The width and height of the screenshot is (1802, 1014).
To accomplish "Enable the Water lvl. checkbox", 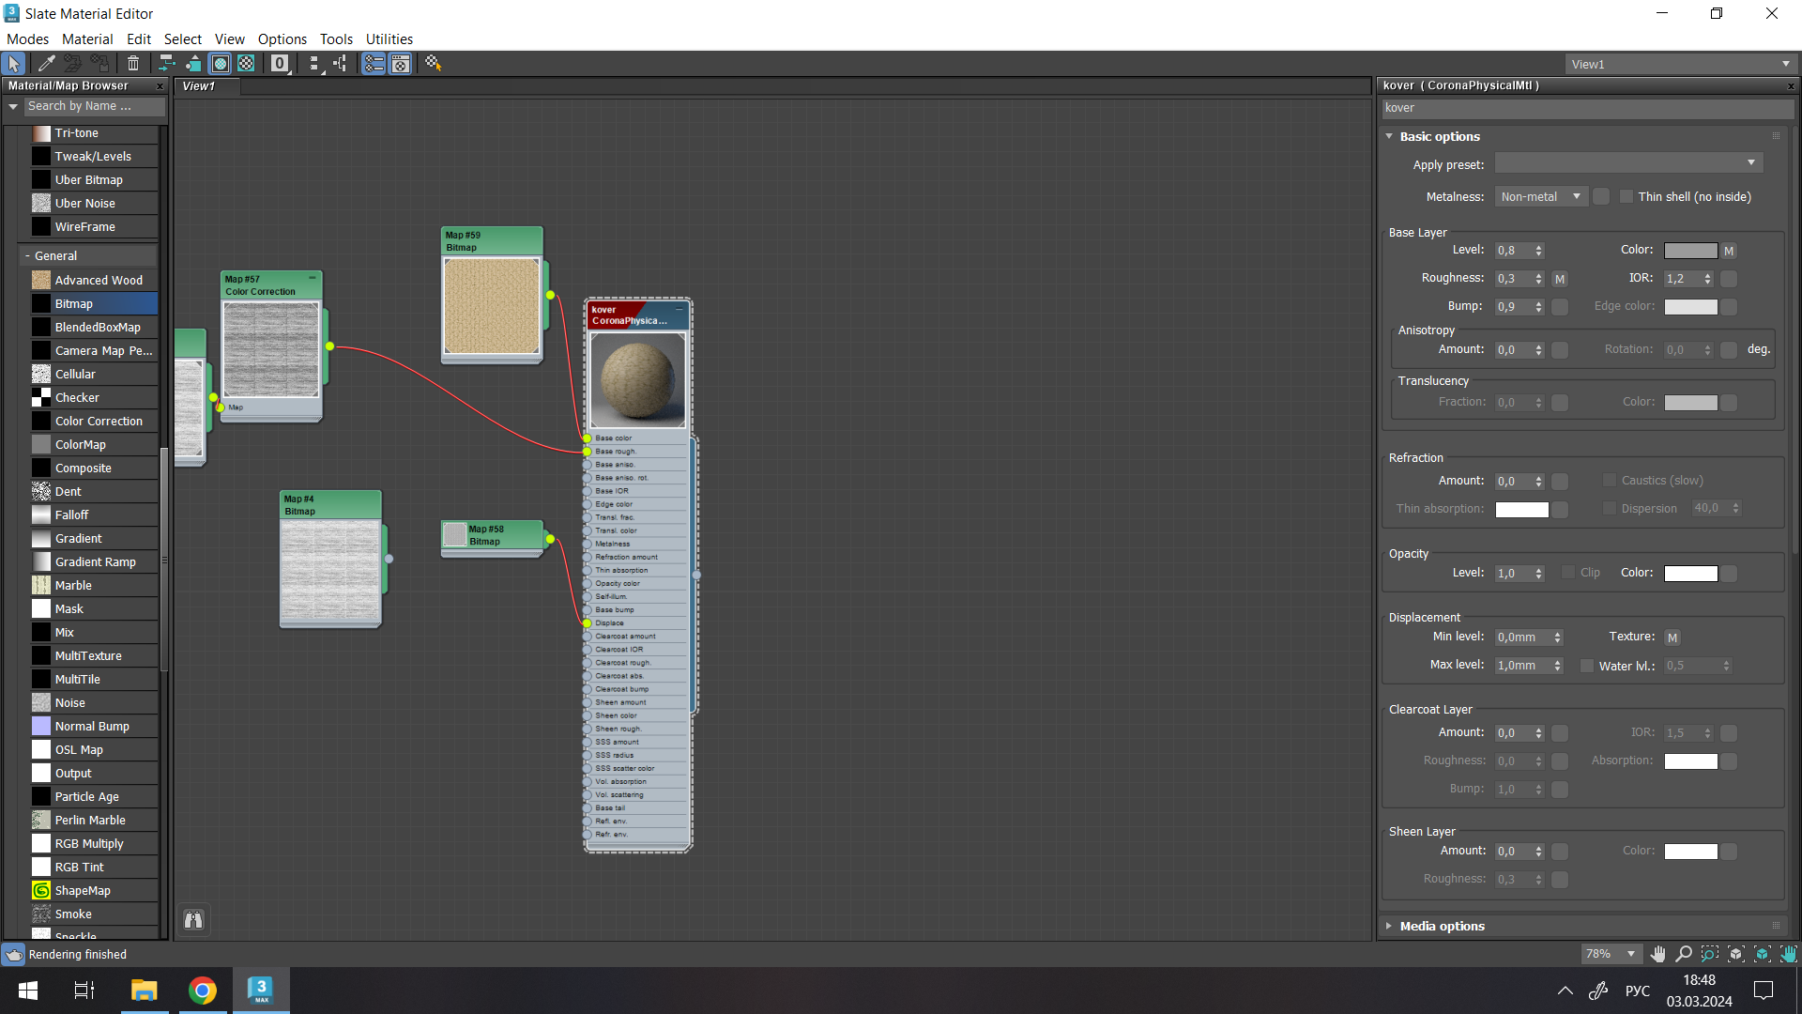I will (1587, 666).
